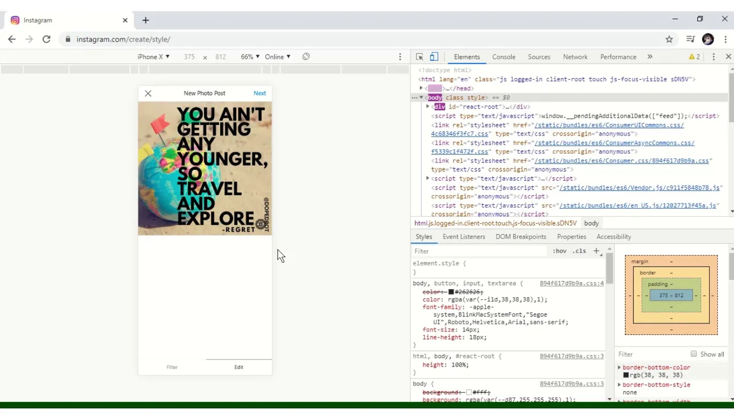Open 894f617d9b9a.css:4 source link

[x=572, y=283]
